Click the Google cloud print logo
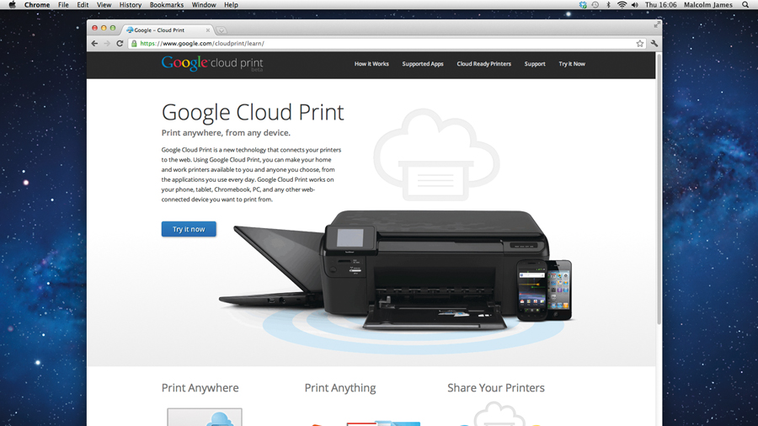Image resolution: width=758 pixels, height=426 pixels. coord(212,63)
